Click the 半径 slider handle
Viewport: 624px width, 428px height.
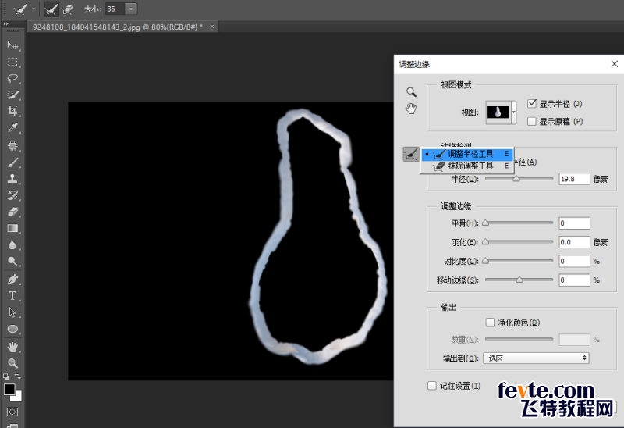tap(516, 179)
